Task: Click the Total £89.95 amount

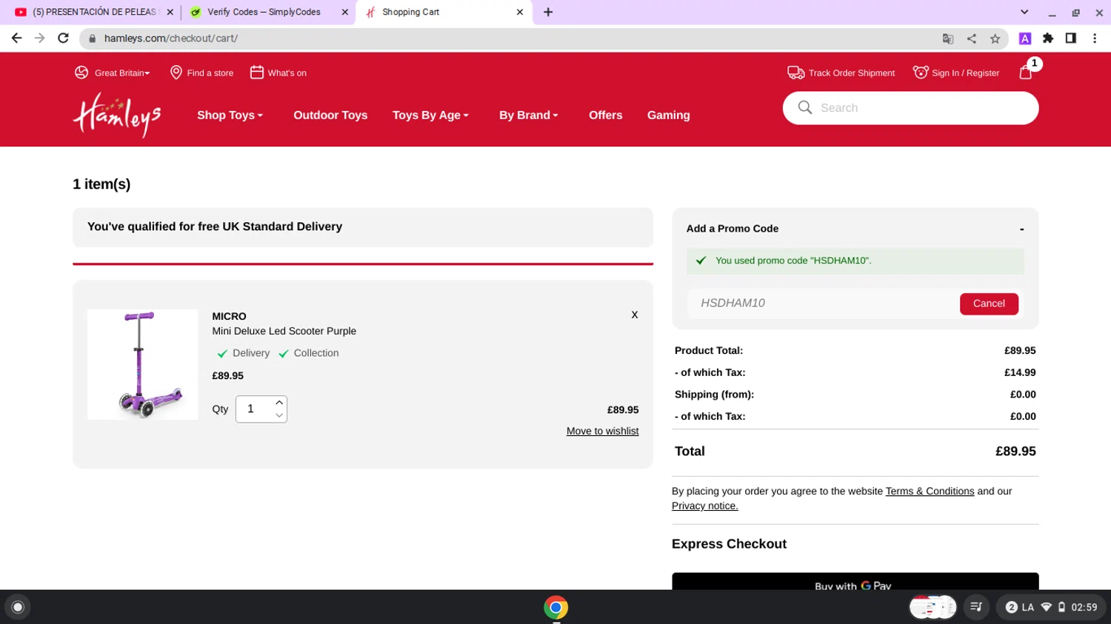Action: [1015, 452]
